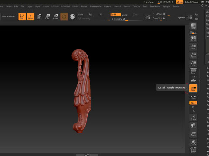Select the Move gizmo button
Screen dimensions: 209x156
[39, 16]
